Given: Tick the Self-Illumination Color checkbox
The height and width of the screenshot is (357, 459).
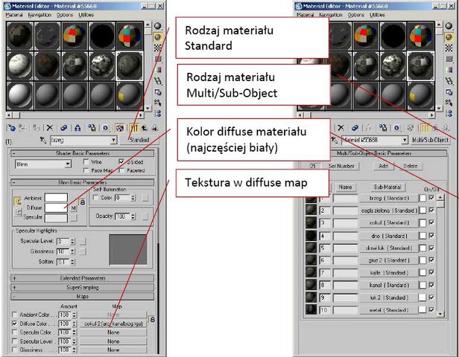Looking at the screenshot, I should click(95, 198).
